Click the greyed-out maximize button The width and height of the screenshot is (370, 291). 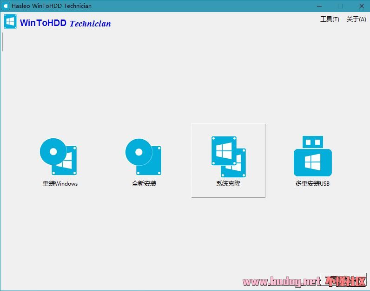coord(340,6)
